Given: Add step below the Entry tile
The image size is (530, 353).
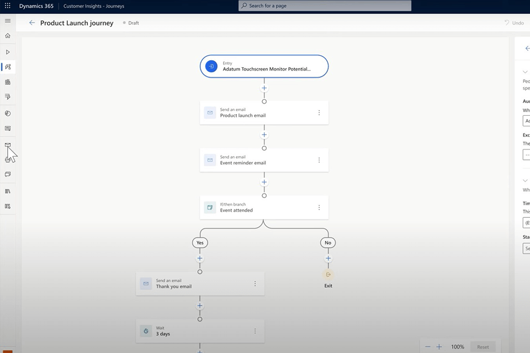Looking at the screenshot, I should pos(264,88).
